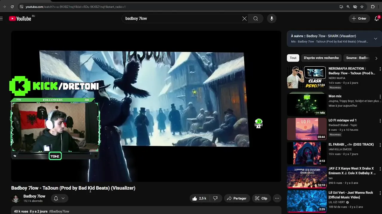Click the thedead13label - Topic channel name
Screen dimensions: 382x214
[343, 125]
